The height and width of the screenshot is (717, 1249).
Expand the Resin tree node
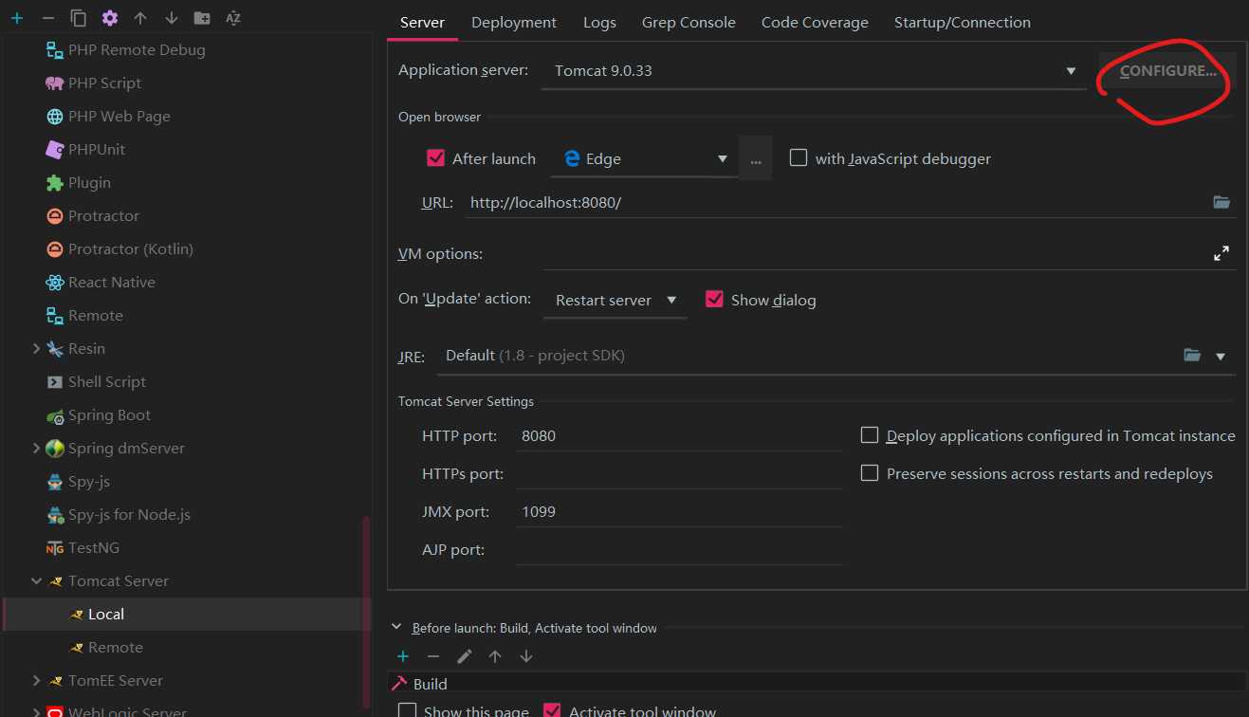36,349
